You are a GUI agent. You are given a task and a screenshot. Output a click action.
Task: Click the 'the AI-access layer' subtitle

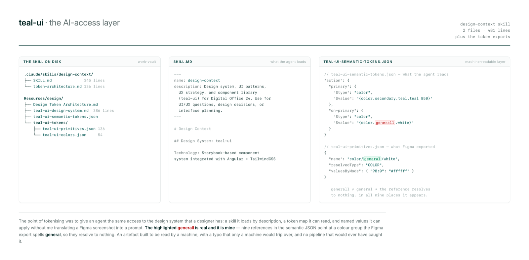tap(84, 23)
